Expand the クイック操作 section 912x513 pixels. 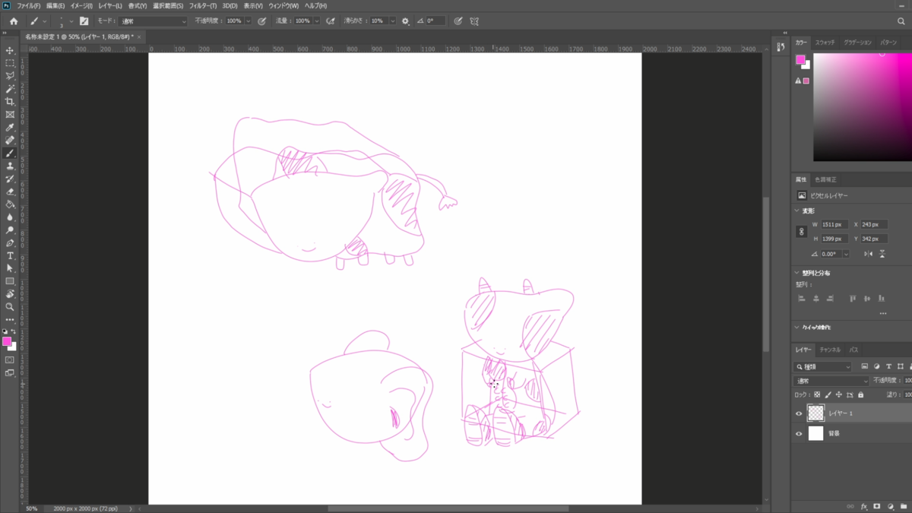pyautogui.click(x=796, y=328)
